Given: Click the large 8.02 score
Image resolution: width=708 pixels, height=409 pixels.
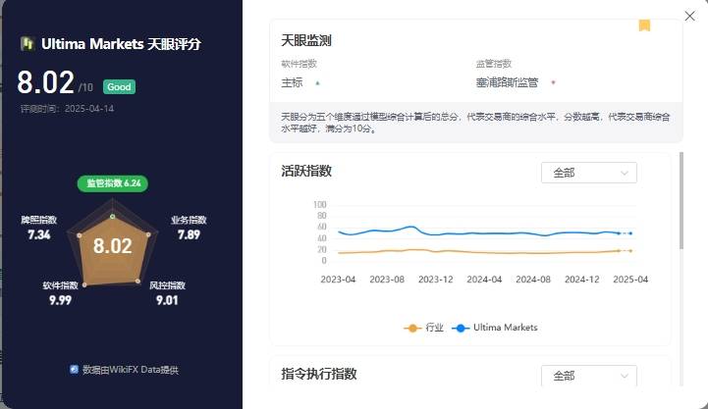Looking at the screenshot, I should [45, 82].
